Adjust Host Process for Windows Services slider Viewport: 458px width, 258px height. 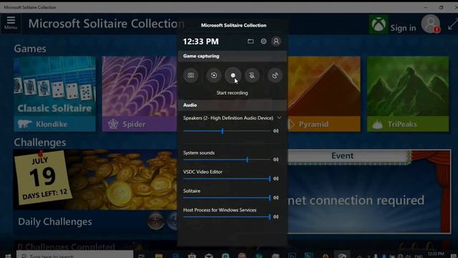point(227,216)
